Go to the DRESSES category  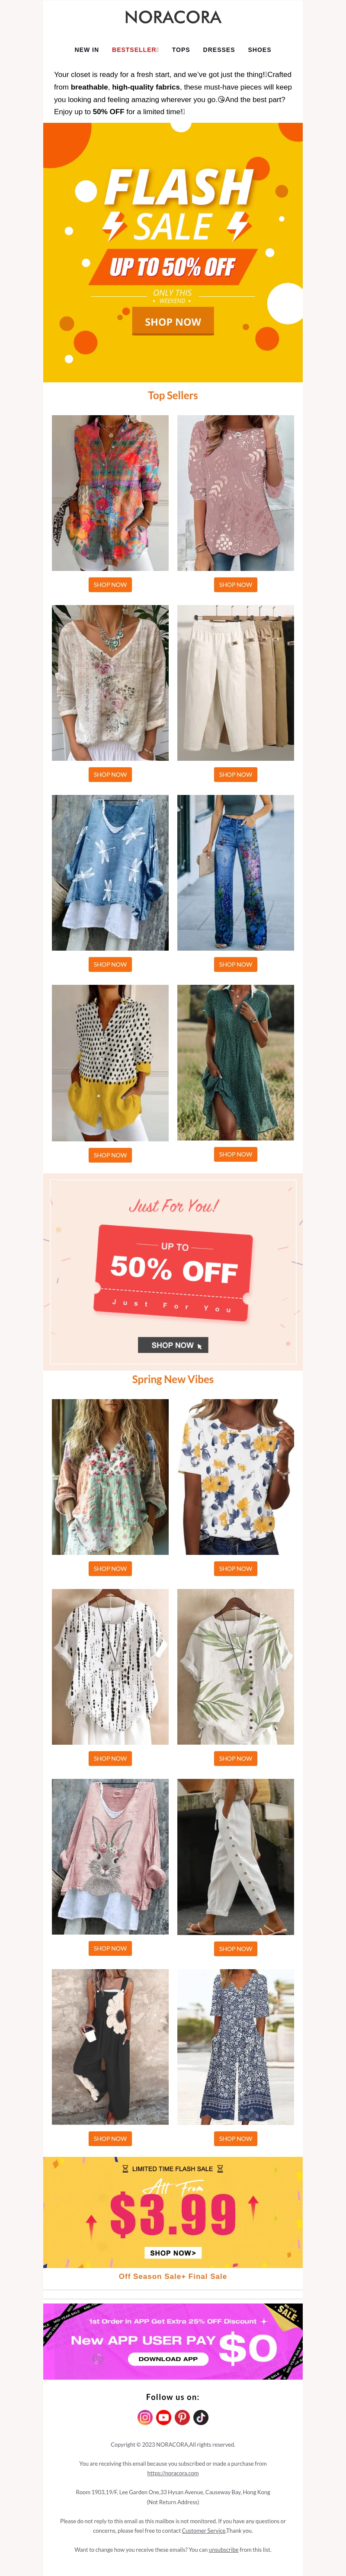click(x=219, y=49)
